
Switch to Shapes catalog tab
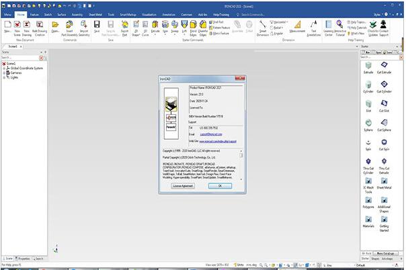(375, 259)
